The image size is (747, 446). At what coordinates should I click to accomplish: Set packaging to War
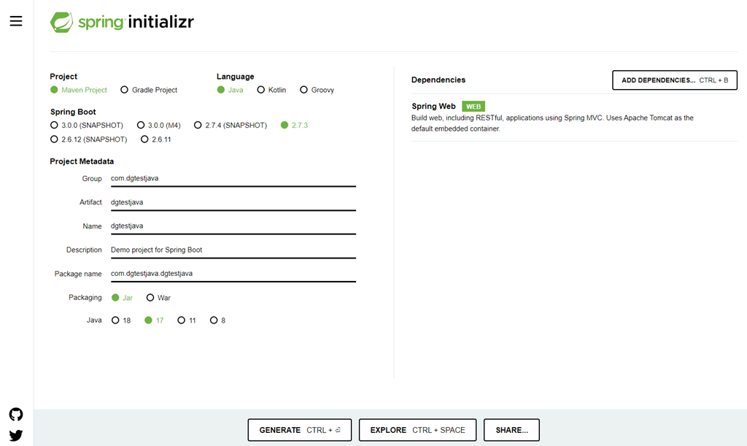(x=158, y=297)
